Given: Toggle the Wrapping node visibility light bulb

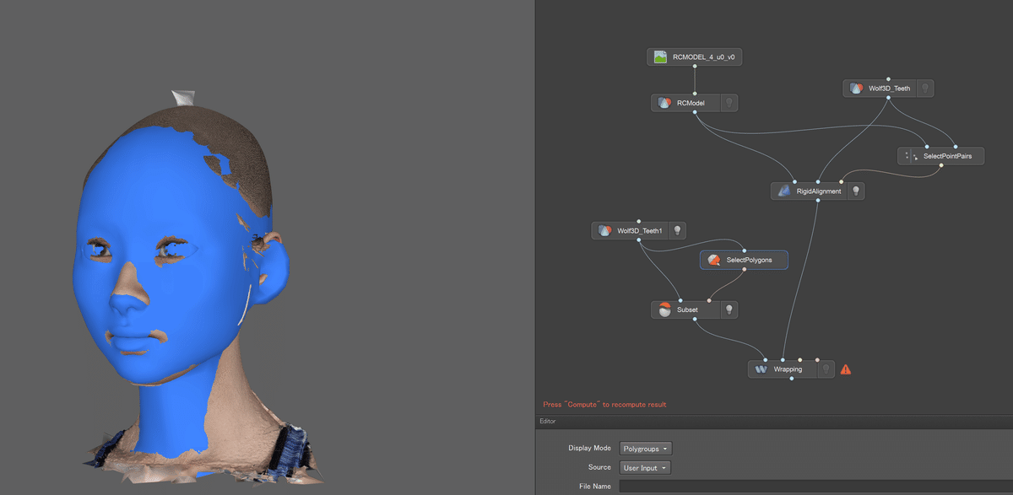Looking at the screenshot, I should [x=826, y=369].
